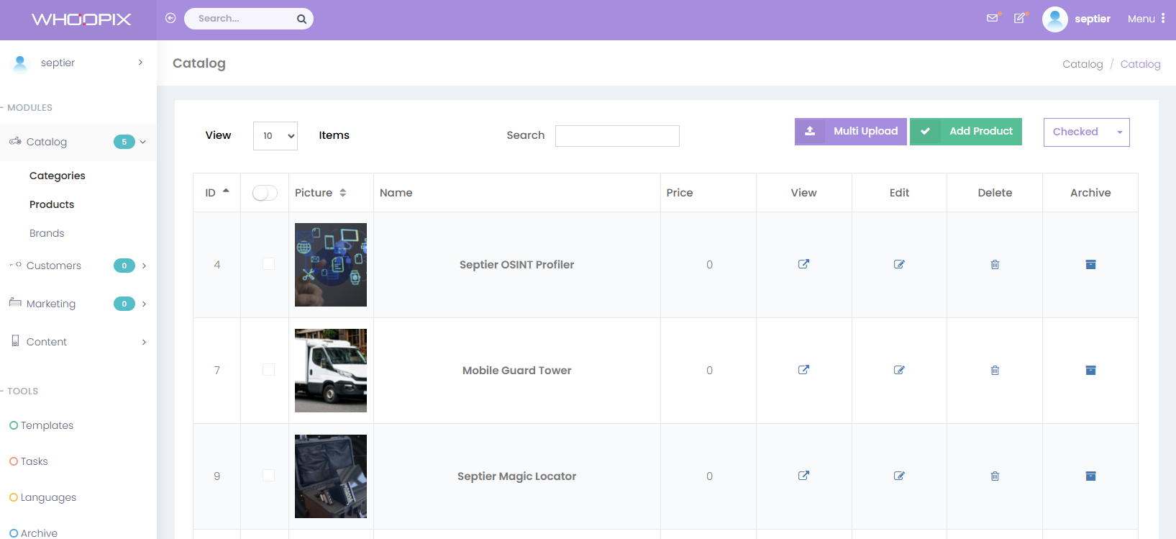Open Brands in the sidebar

pyautogui.click(x=47, y=233)
